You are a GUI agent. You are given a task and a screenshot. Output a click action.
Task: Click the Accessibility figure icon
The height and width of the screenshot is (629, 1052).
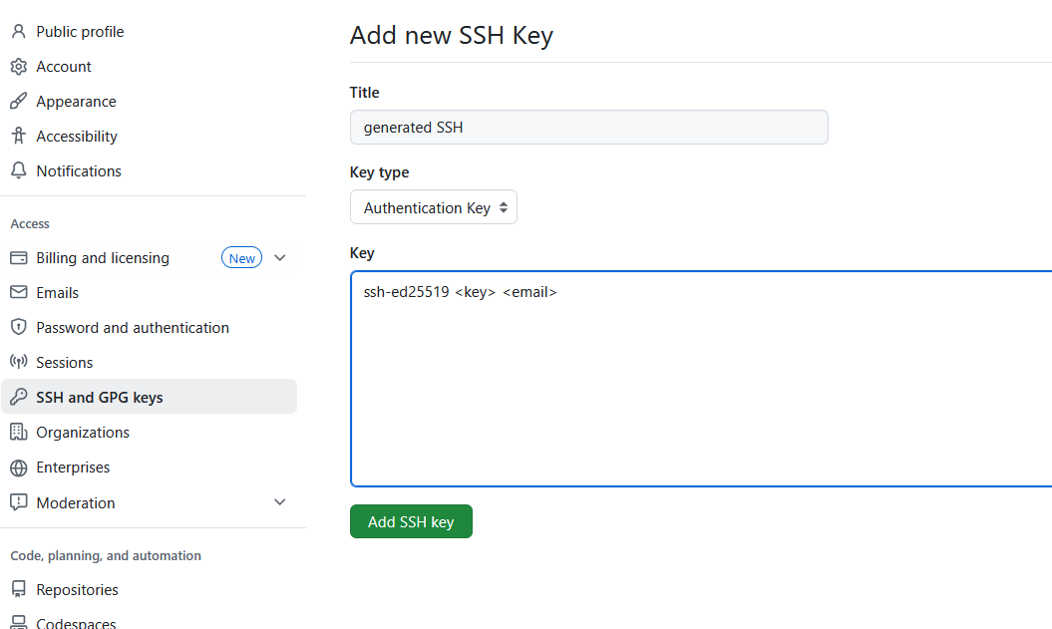tap(18, 137)
